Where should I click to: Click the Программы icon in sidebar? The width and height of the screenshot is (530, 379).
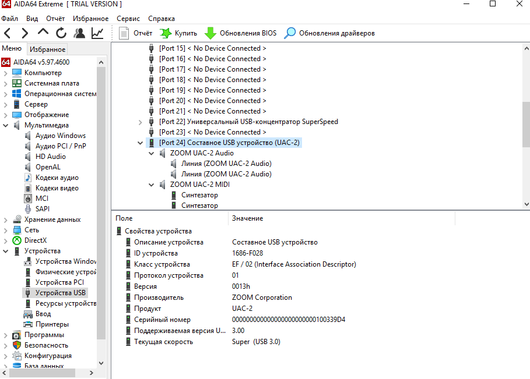tap(16, 335)
